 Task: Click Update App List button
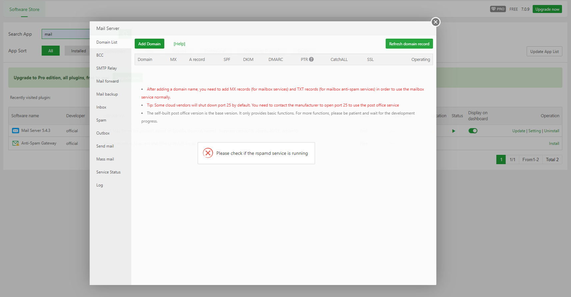(x=544, y=51)
